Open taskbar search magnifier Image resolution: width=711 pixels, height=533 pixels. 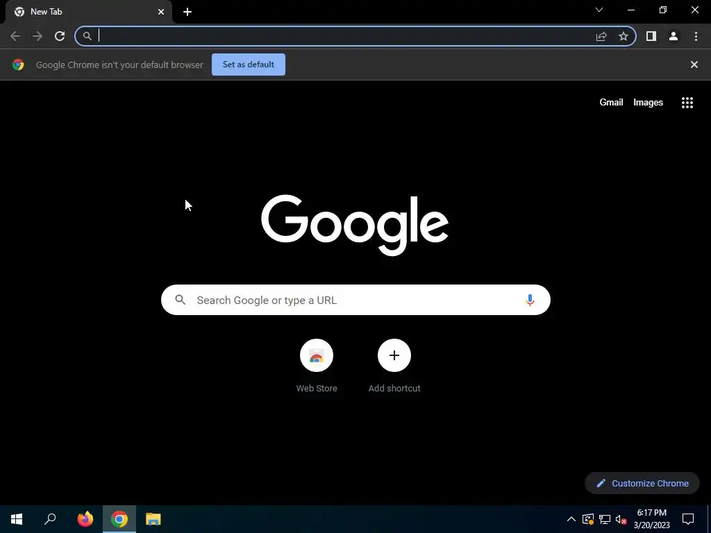50,519
